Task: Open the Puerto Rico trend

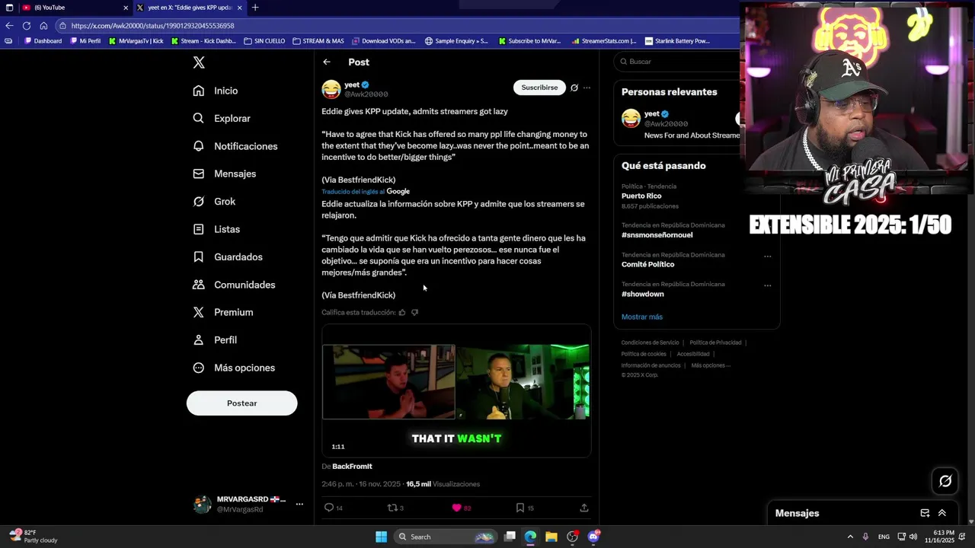Action: [641, 196]
